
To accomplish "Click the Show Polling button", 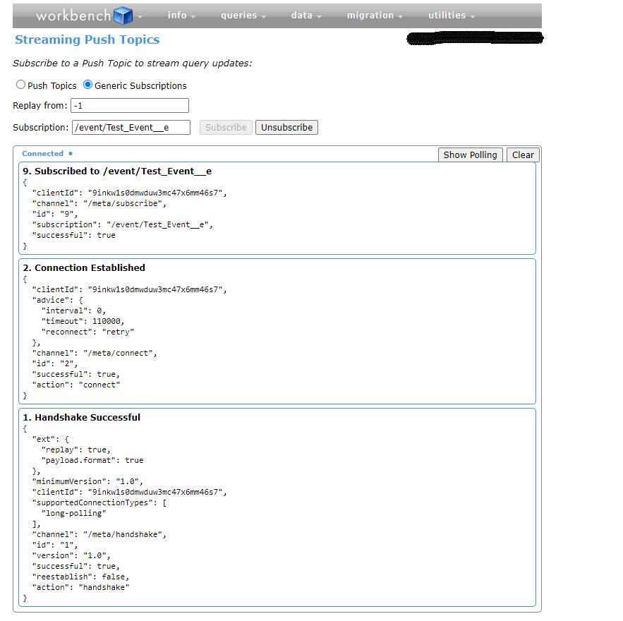I will [x=470, y=154].
